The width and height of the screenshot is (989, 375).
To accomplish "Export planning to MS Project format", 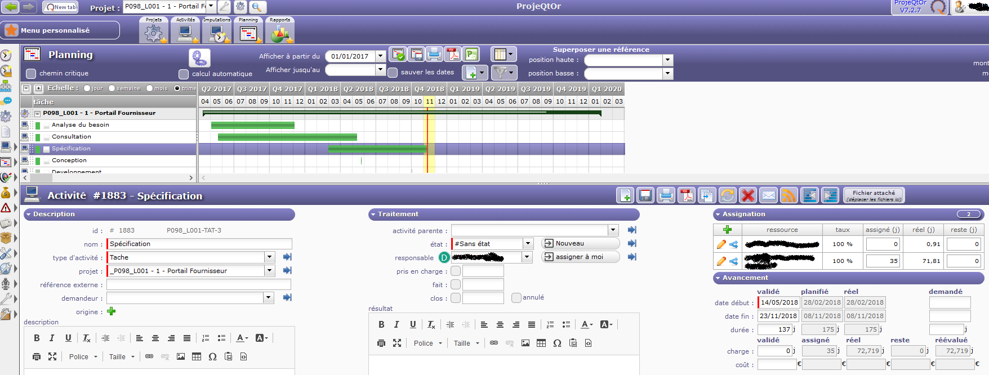I will (x=471, y=55).
